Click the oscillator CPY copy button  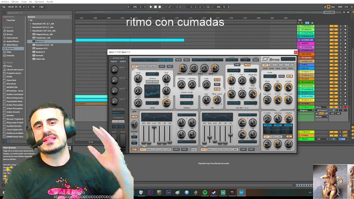click(162, 66)
